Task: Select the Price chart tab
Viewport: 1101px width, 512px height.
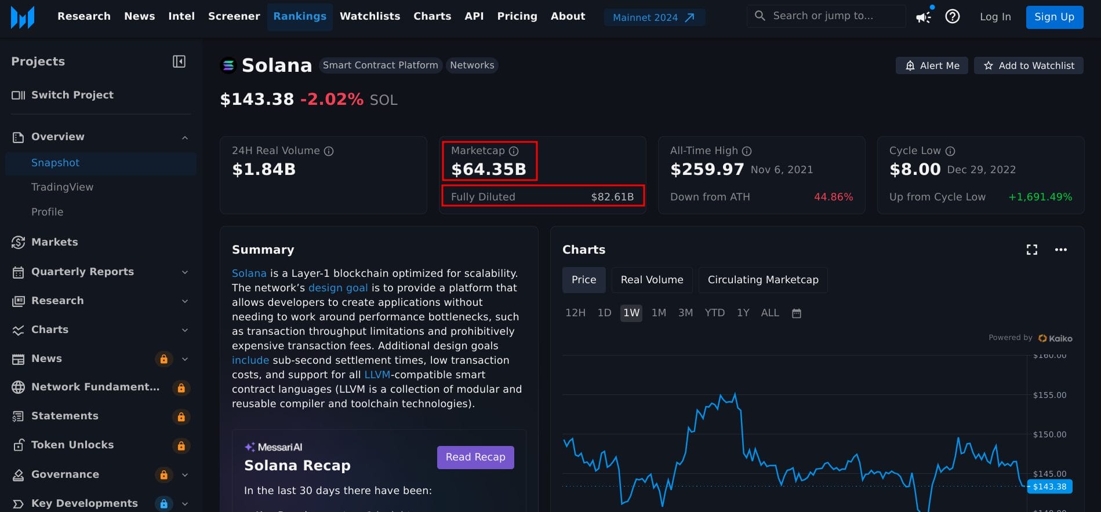Action: point(584,280)
